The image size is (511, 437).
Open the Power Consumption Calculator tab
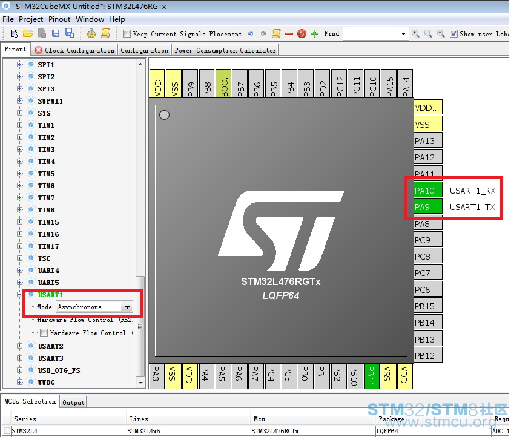tap(225, 50)
